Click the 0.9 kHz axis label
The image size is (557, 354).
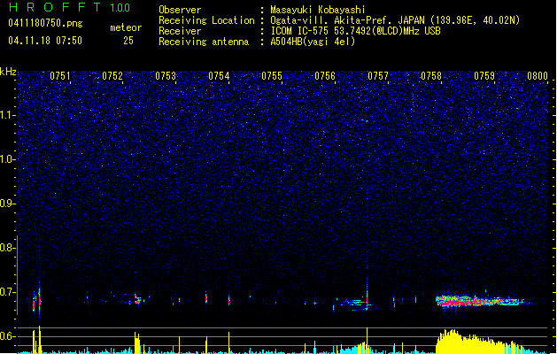pos(8,204)
